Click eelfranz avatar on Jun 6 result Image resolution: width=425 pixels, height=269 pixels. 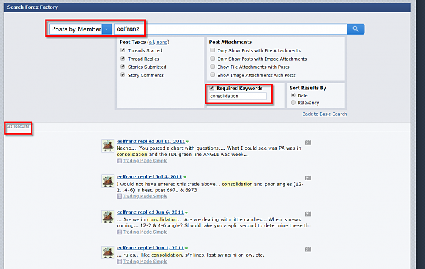[x=108, y=217]
